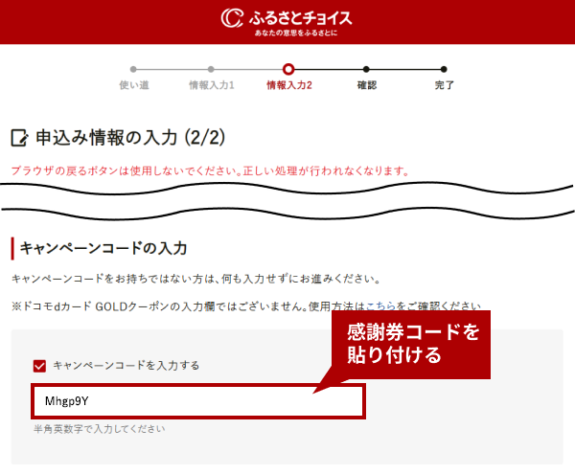The image size is (575, 475).
Task: Click the キャンペーンコードを入力する checkbox label
Action: 126,365
